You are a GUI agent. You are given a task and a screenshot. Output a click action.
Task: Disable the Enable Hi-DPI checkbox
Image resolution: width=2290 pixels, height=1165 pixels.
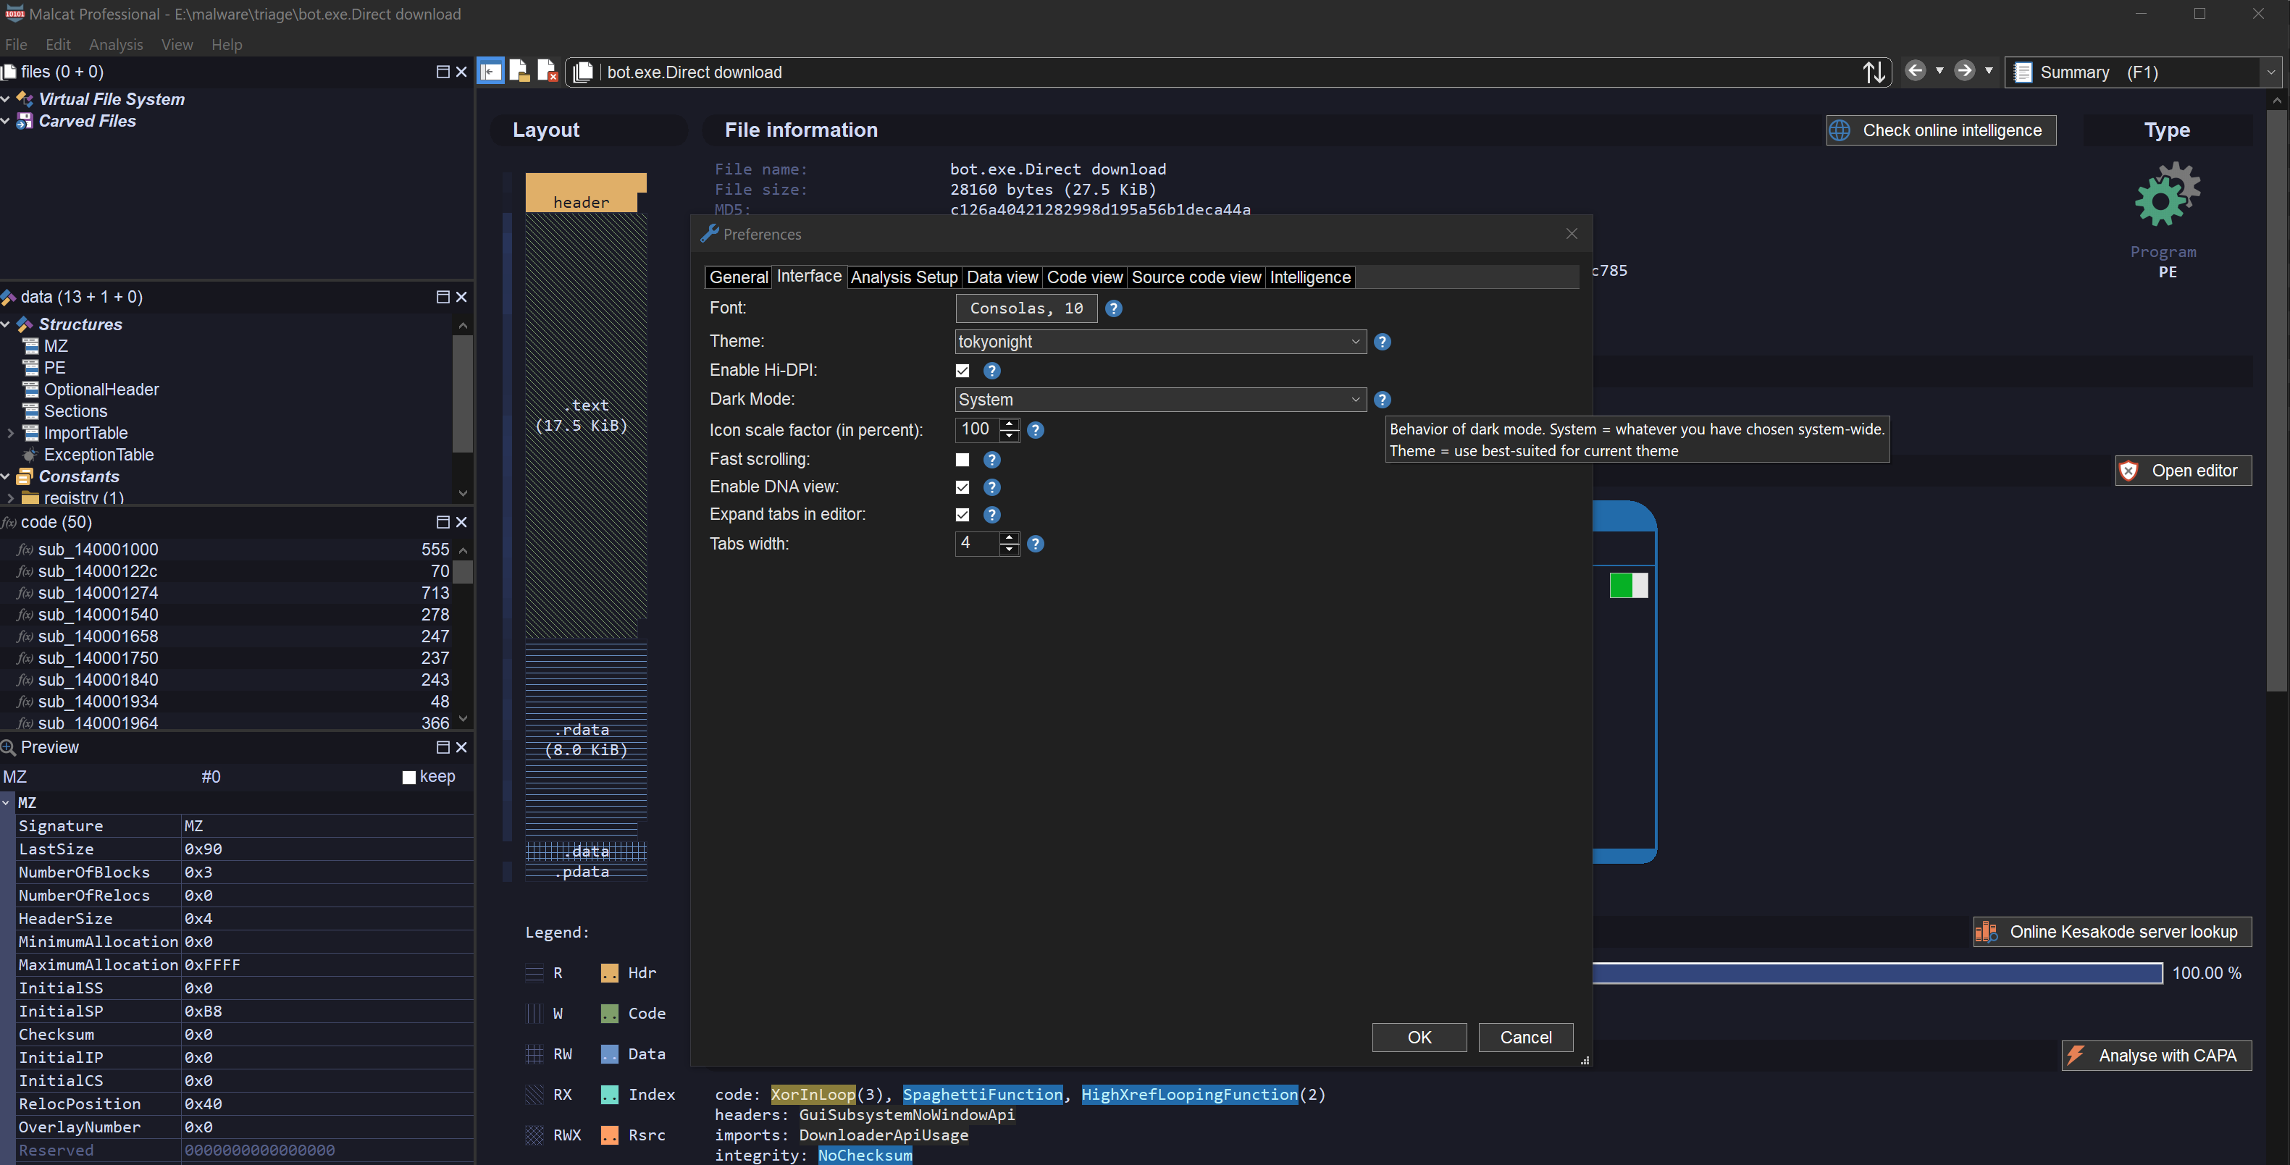click(x=962, y=371)
